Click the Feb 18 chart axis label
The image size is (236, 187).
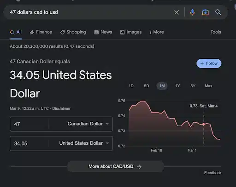coord(156,150)
